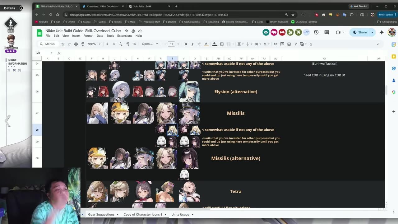Format as currency

pos(107,44)
